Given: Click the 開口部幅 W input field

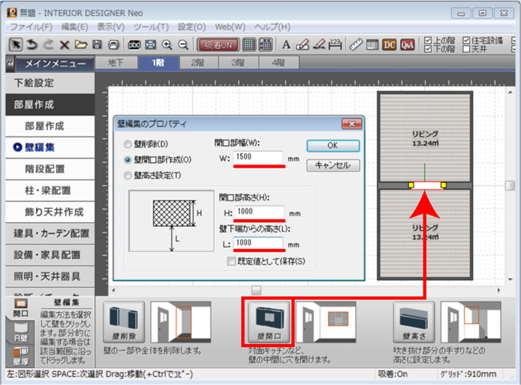Looking at the screenshot, I should click(259, 157).
